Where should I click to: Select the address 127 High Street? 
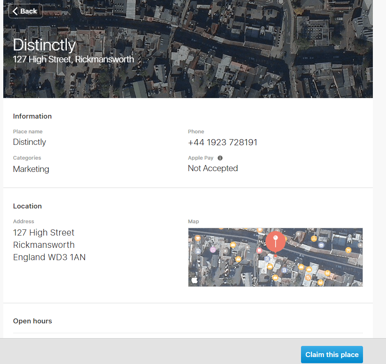click(44, 232)
